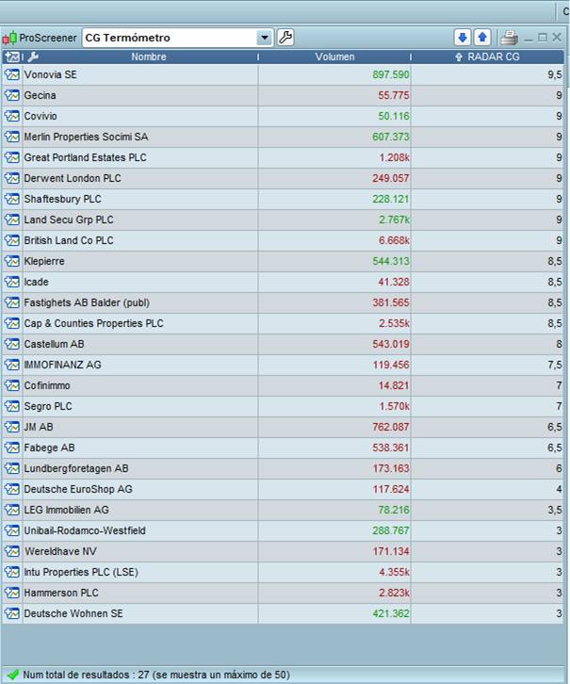Open chart icon for Derwent London PLC
570x684 pixels.
[x=12, y=178]
